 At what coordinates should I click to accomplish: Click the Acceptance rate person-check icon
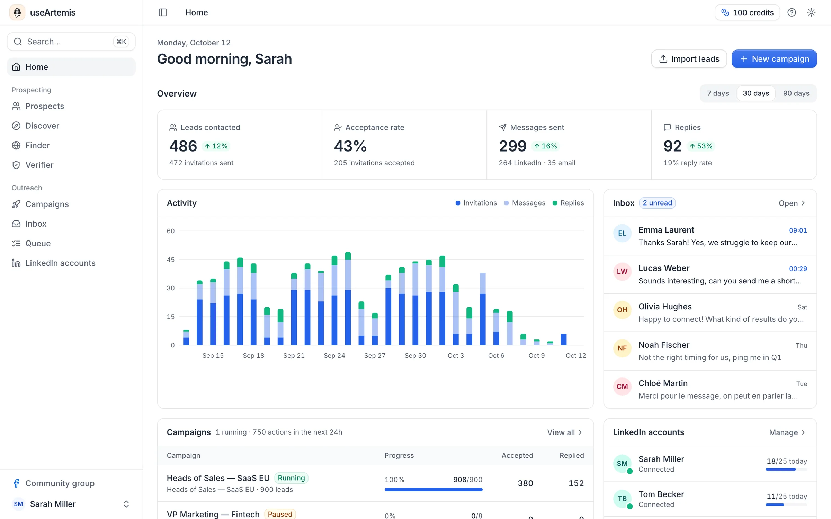coord(338,127)
